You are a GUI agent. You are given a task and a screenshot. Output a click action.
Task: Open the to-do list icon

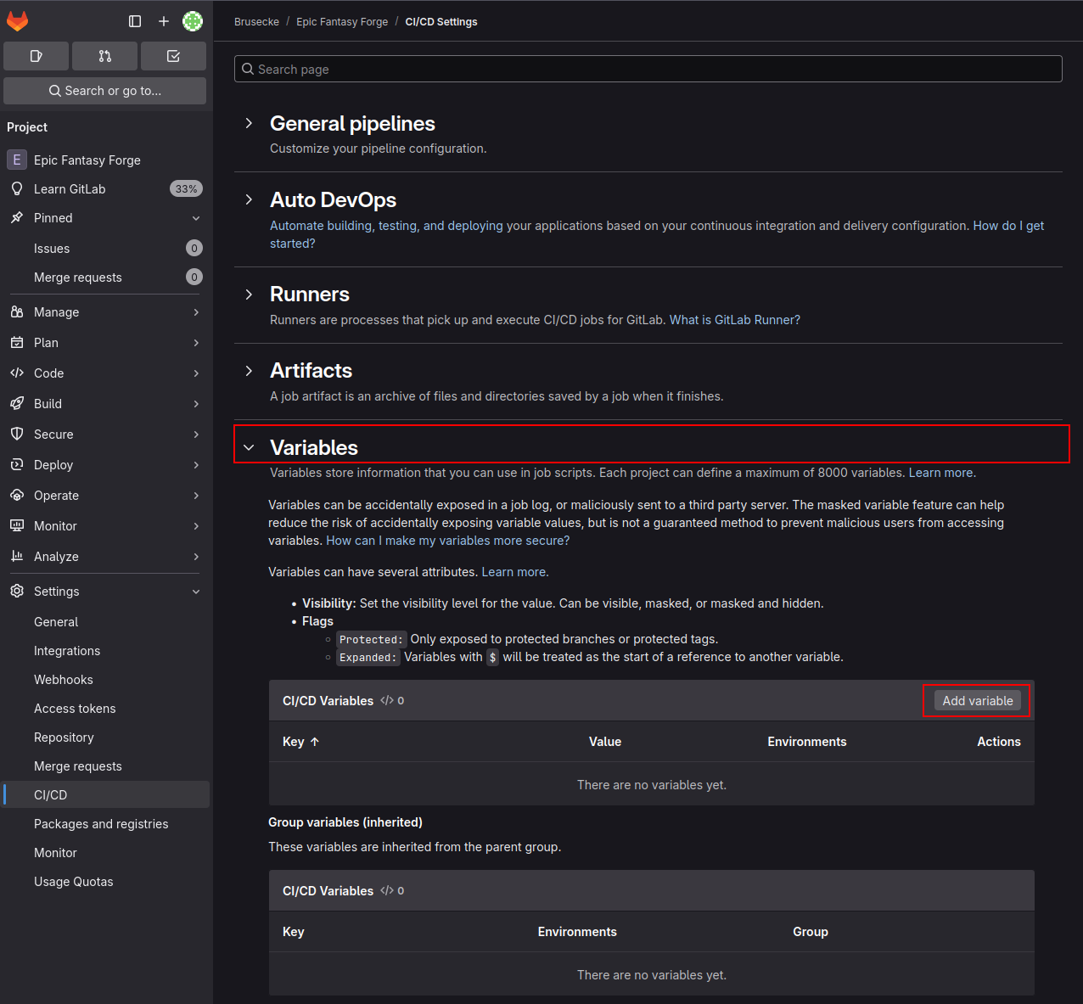tap(173, 56)
